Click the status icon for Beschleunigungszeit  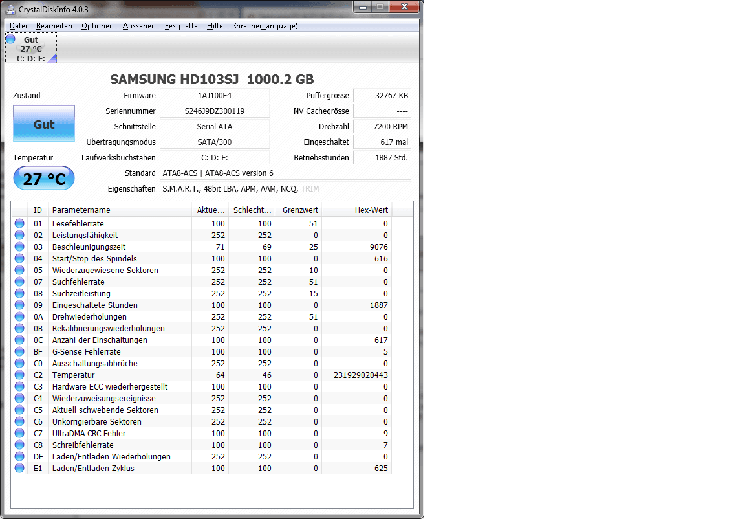click(19, 247)
